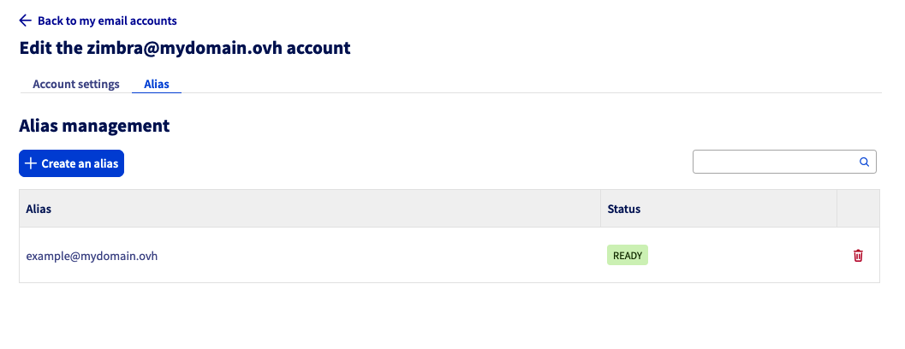The width and height of the screenshot is (905, 349).
Task: Select the Alias tab
Action: (157, 84)
